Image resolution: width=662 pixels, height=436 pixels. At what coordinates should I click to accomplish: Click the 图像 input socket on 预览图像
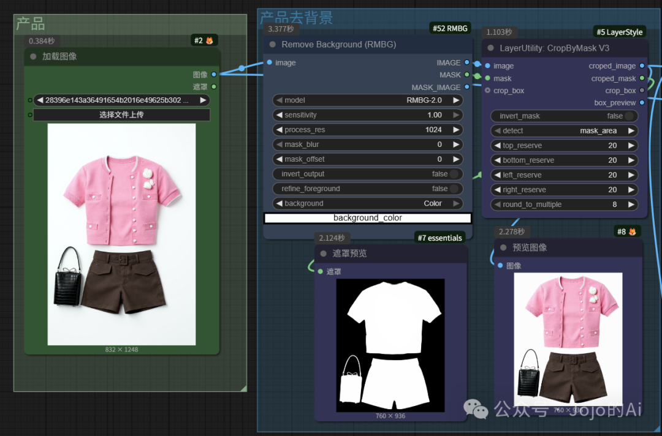[500, 266]
